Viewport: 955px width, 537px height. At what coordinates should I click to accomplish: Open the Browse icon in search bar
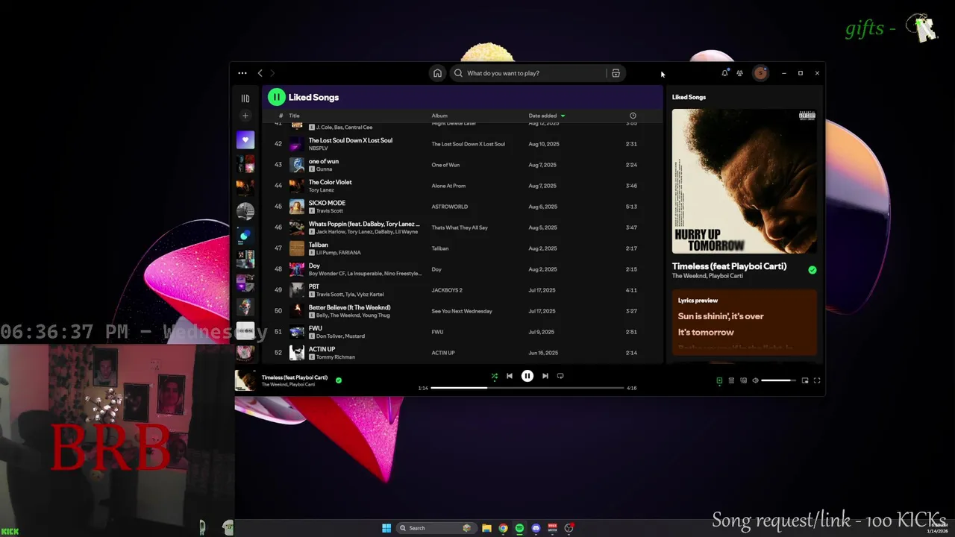click(x=616, y=73)
